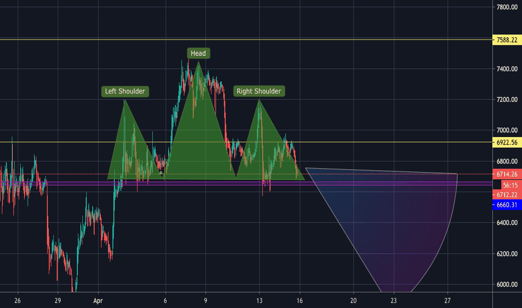Click the 56:15 countdown label

[x=510, y=185]
